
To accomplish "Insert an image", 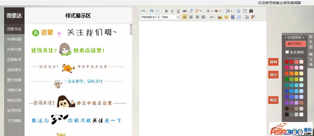I will [220, 17].
